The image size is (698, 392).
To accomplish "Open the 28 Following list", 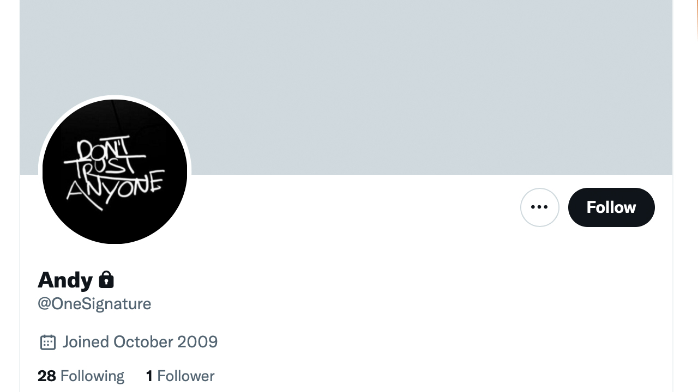I will pos(81,376).
